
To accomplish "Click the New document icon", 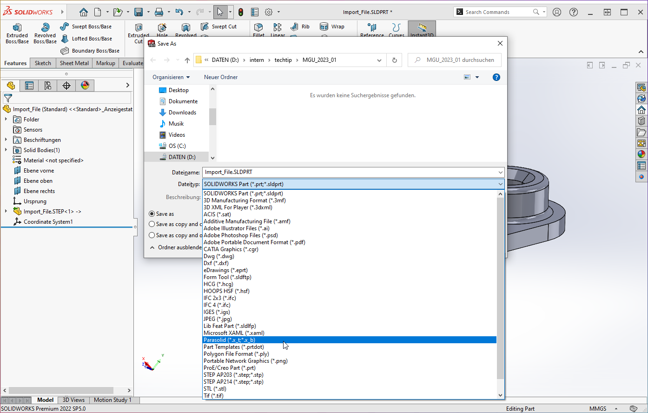I will (x=98, y=12).
